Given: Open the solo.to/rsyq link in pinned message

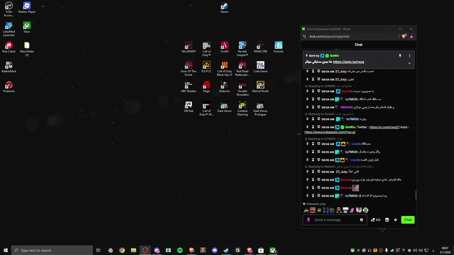Looking at the screenshot, I should click(348, 62).
